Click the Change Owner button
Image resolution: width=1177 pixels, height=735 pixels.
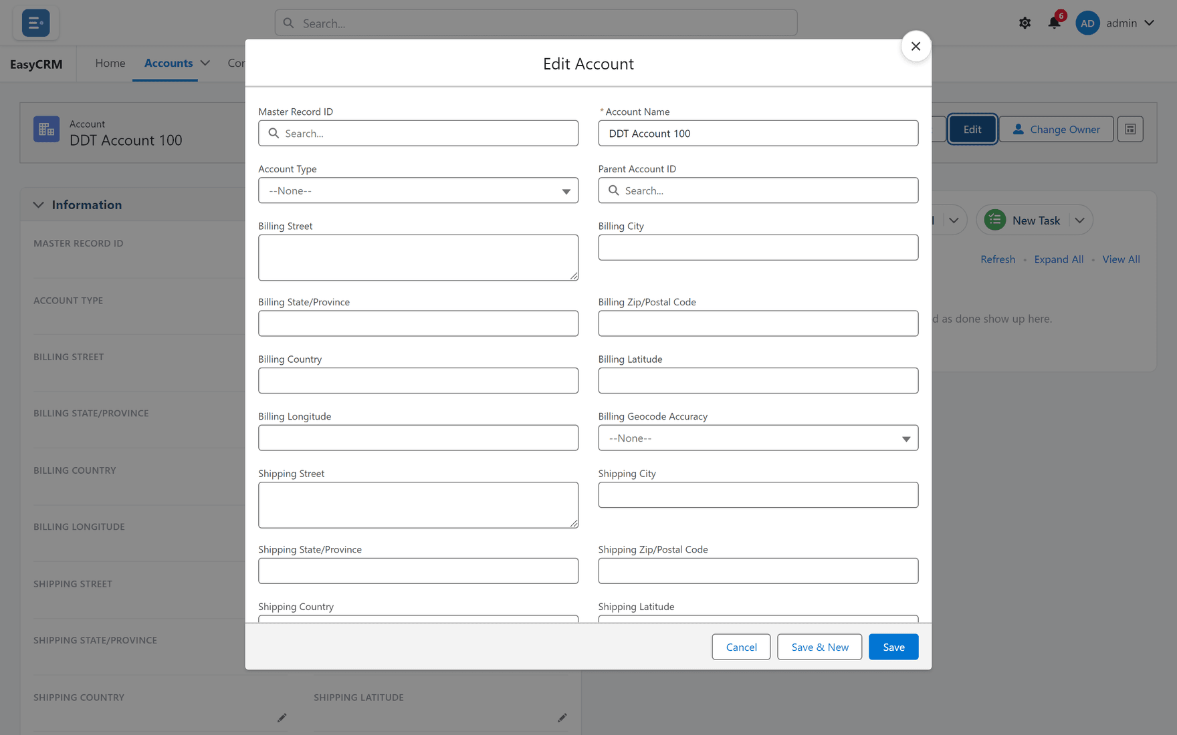(x=1056, y=129)
